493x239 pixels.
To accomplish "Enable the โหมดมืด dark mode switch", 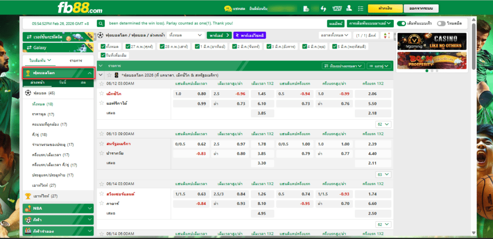I will [441, 24].
